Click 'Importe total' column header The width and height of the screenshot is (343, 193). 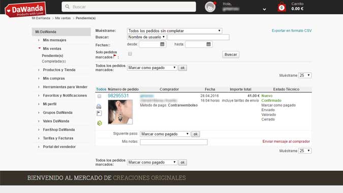(240, 89)
